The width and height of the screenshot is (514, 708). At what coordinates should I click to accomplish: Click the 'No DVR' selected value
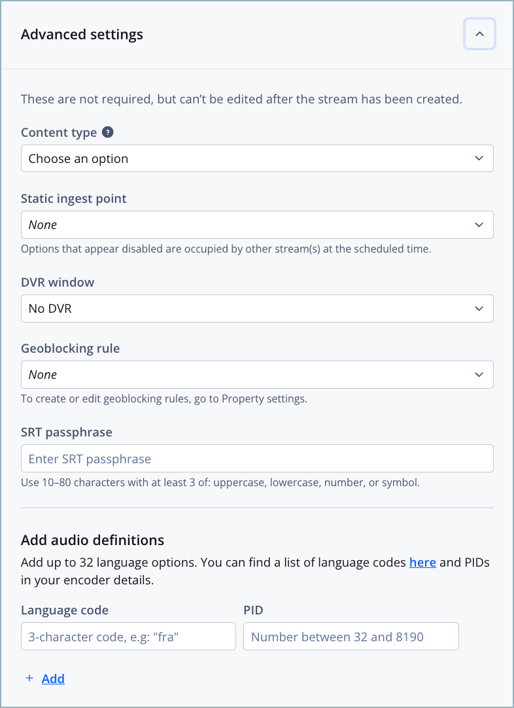[x=257, y=308]
